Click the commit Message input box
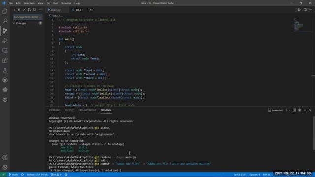Viewport: 315px width, 177px height. pyautogui.click(x=28, y=17)
